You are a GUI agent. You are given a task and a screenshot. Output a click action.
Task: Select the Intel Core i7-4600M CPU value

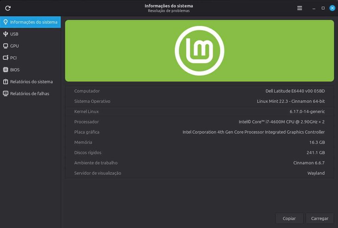[282, 122]
